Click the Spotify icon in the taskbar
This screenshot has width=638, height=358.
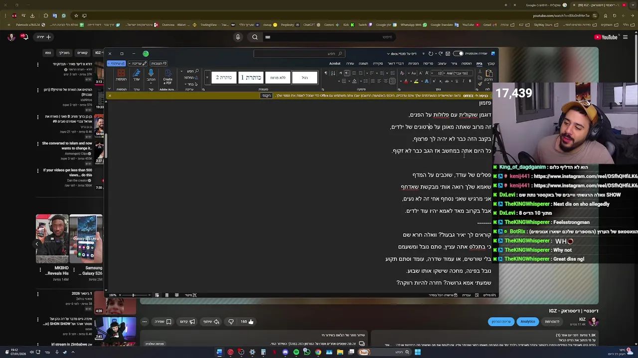point(296,352)
